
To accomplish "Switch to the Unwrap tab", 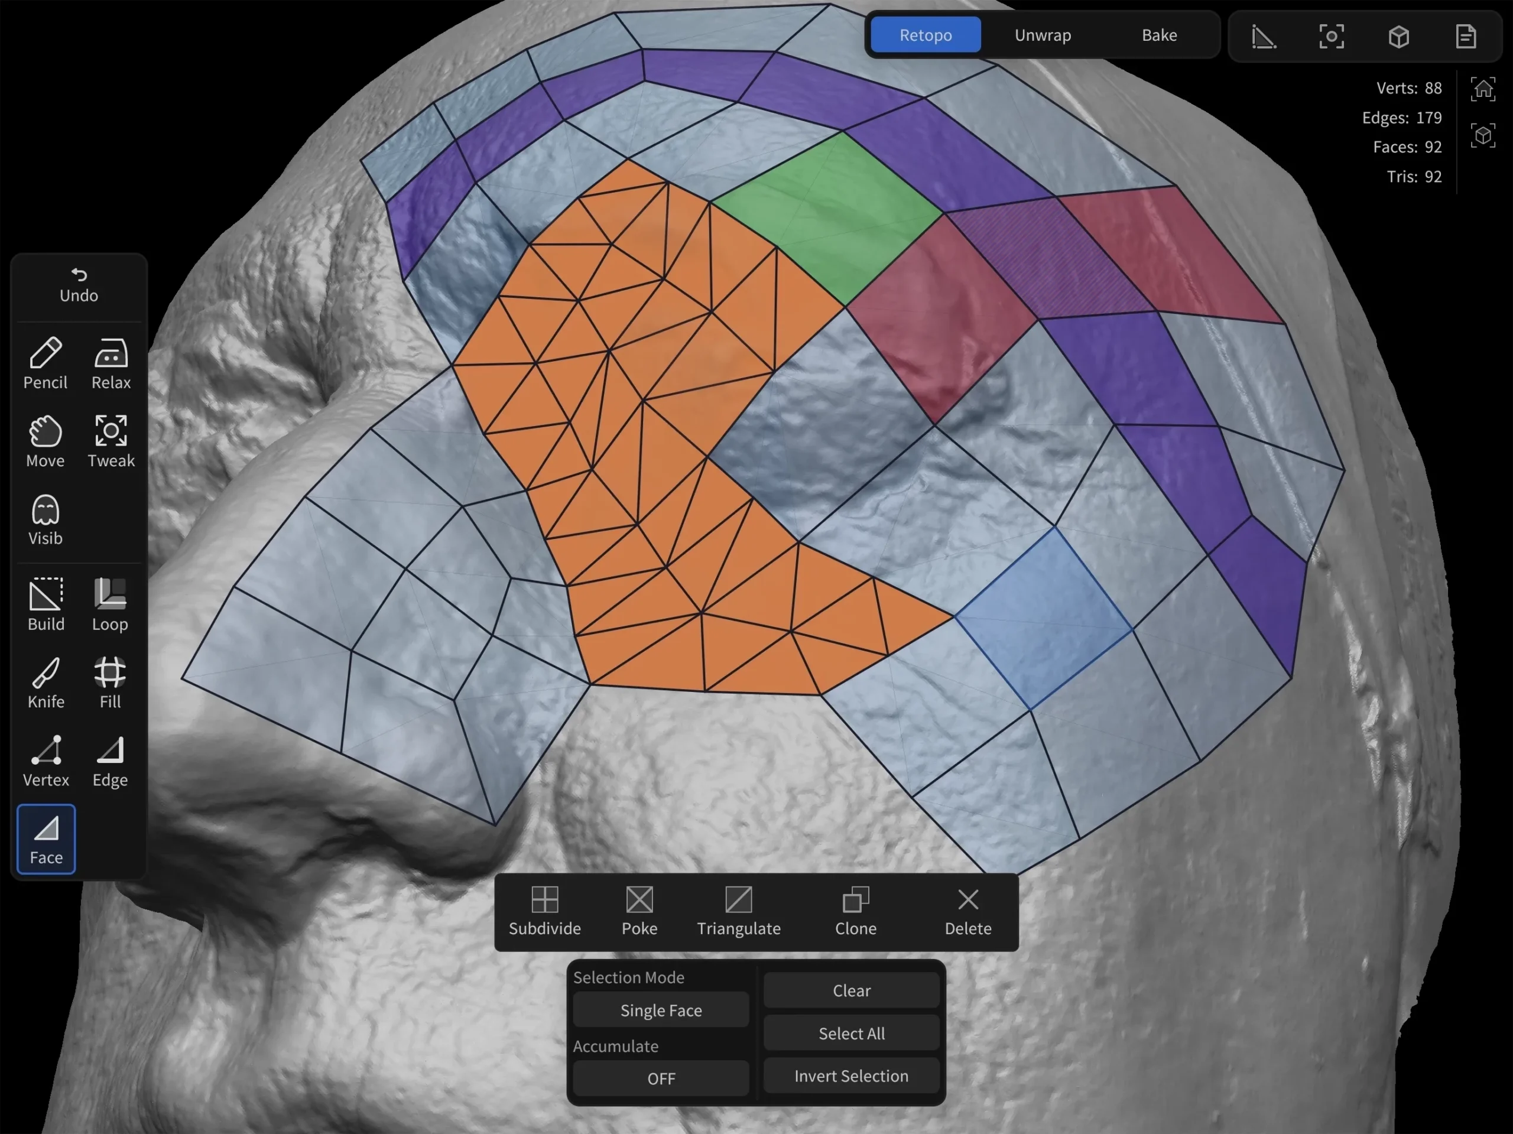I will tap(1043, 35).
